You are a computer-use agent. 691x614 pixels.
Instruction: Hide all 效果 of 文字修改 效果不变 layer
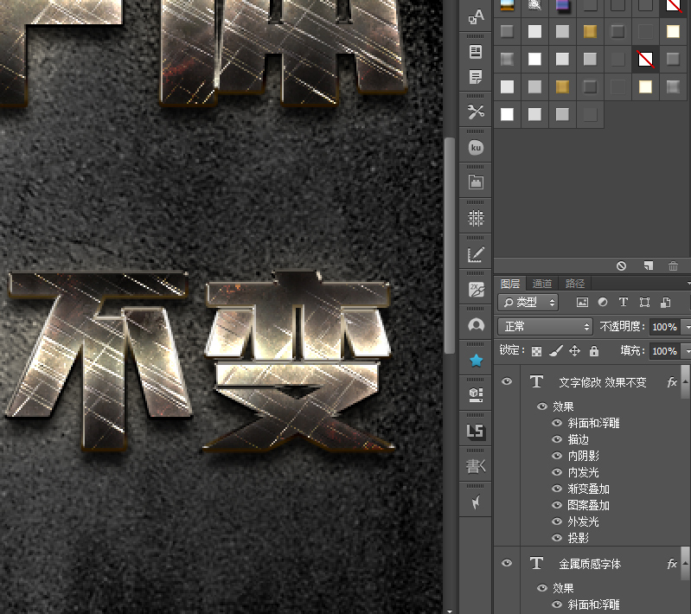[542, 406]
